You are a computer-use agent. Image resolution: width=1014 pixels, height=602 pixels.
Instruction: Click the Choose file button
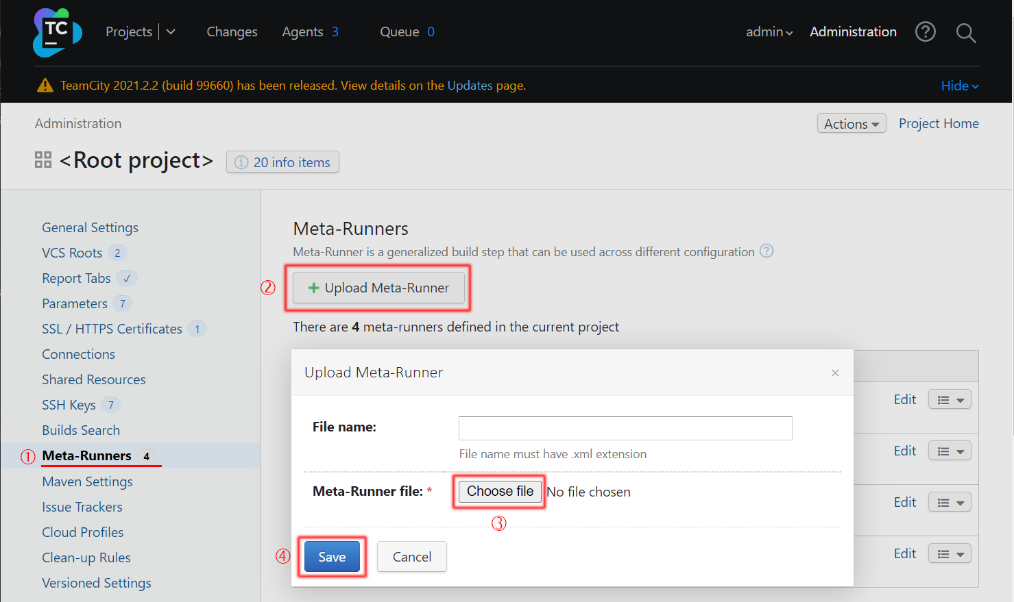tap(500, 491)
